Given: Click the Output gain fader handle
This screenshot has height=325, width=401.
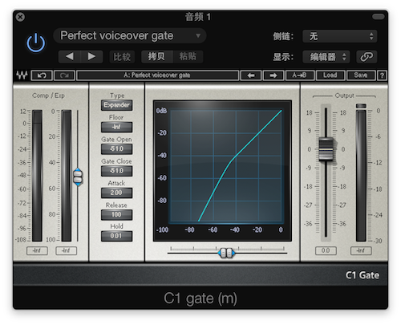Looking at the screenshot, I should click(x=326, y=149).
